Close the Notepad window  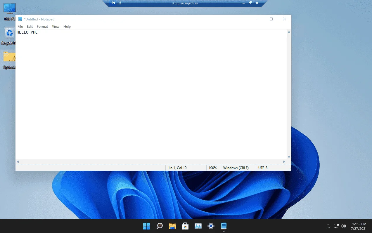pyautogui.click(x=285, y=19)
